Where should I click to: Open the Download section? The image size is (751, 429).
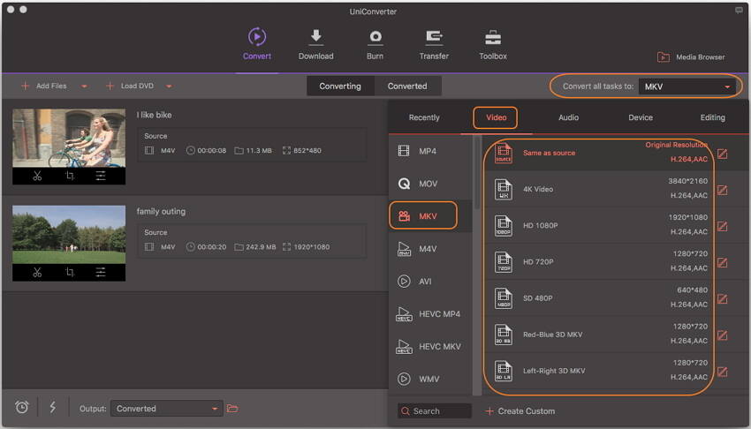pyautogui.click(x=315, y=44)
